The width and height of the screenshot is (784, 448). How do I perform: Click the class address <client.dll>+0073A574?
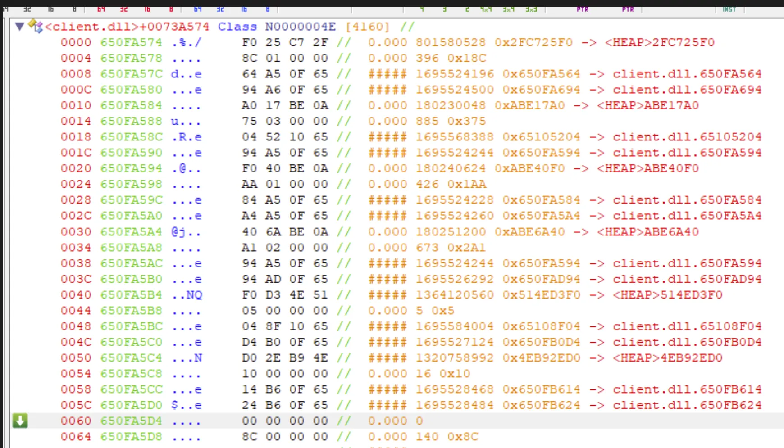[127, 27]
